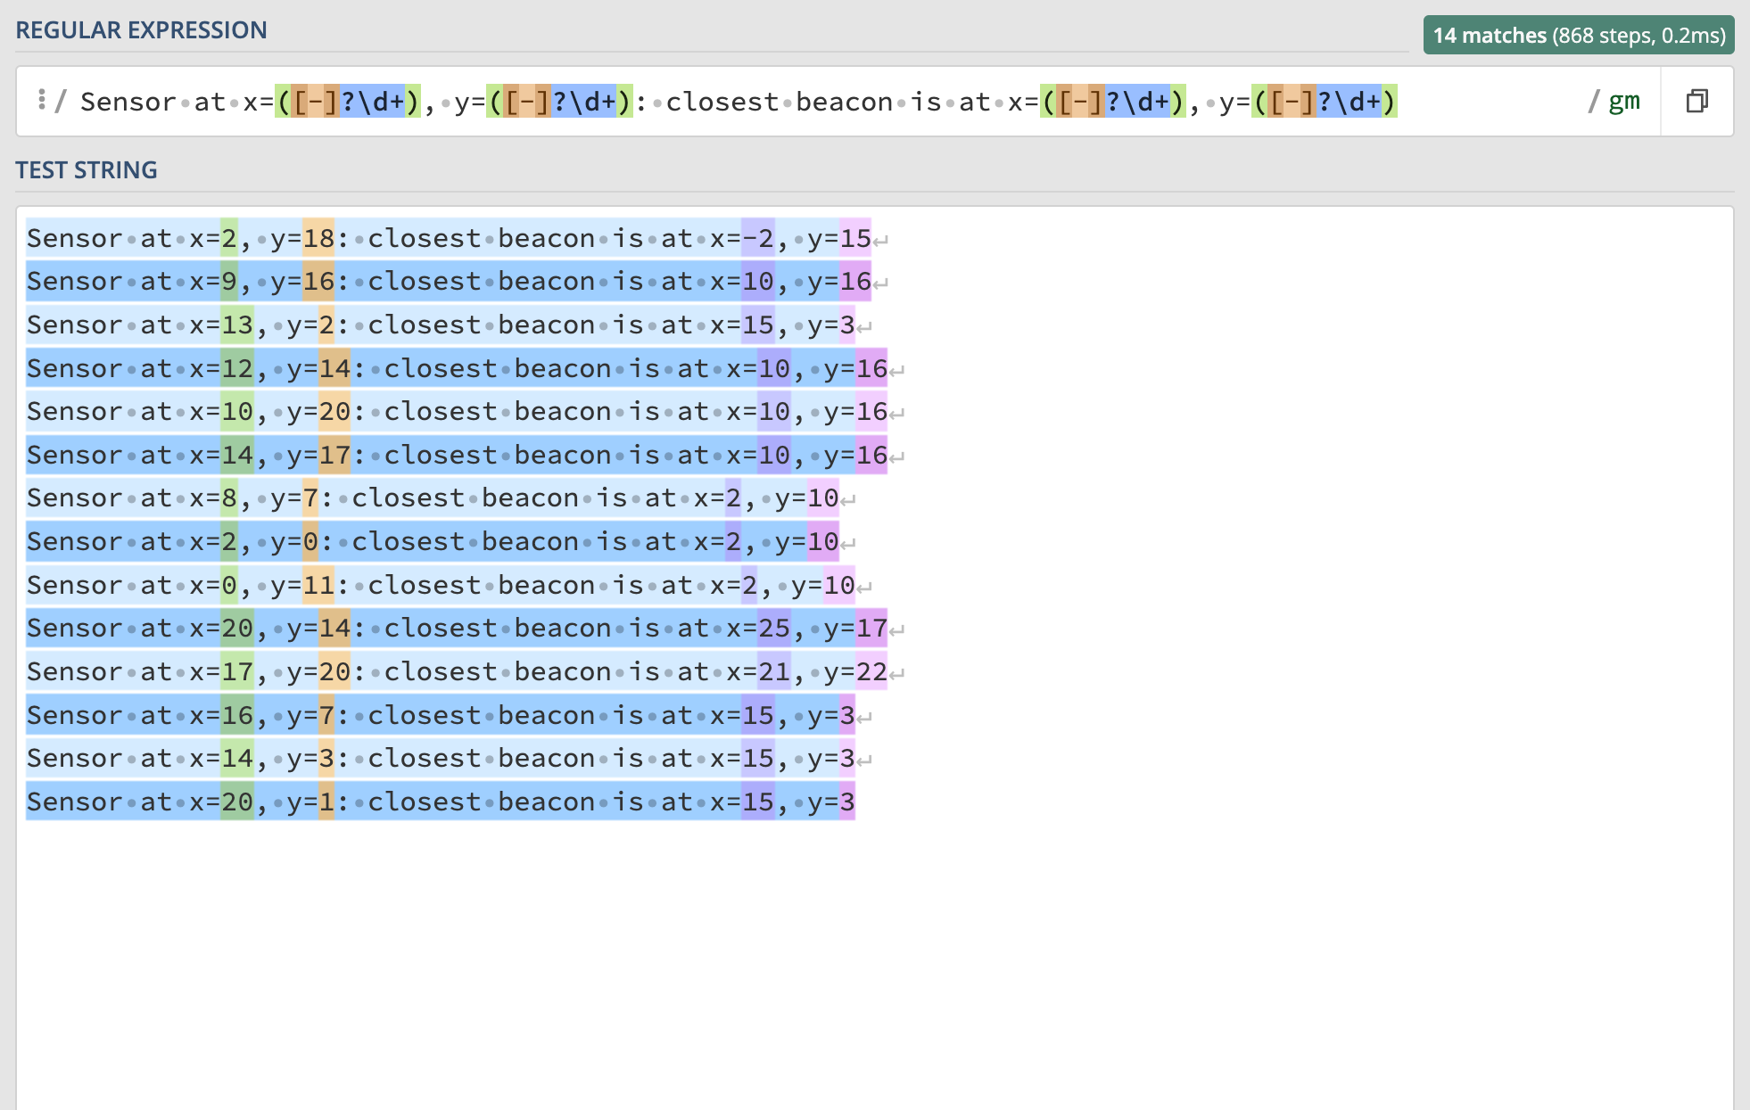Click the TEST STRING heading
The image size is (1750, 1110).
[x=87, y=170]
